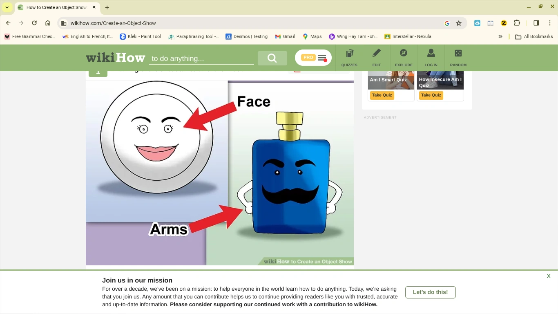Viewport: 558px width, 314px height.
Task: View site information icon in address bar
Action: (64, 23)
